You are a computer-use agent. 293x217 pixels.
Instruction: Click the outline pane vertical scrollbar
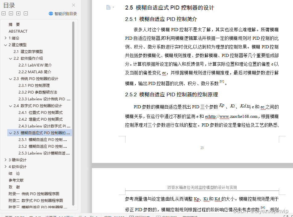click(x=73, y=114)
